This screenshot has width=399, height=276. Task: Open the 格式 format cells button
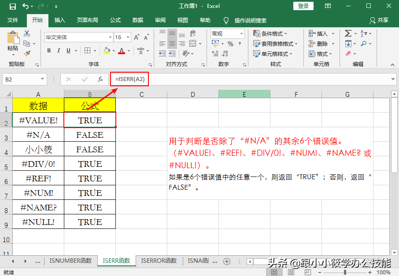320,54
